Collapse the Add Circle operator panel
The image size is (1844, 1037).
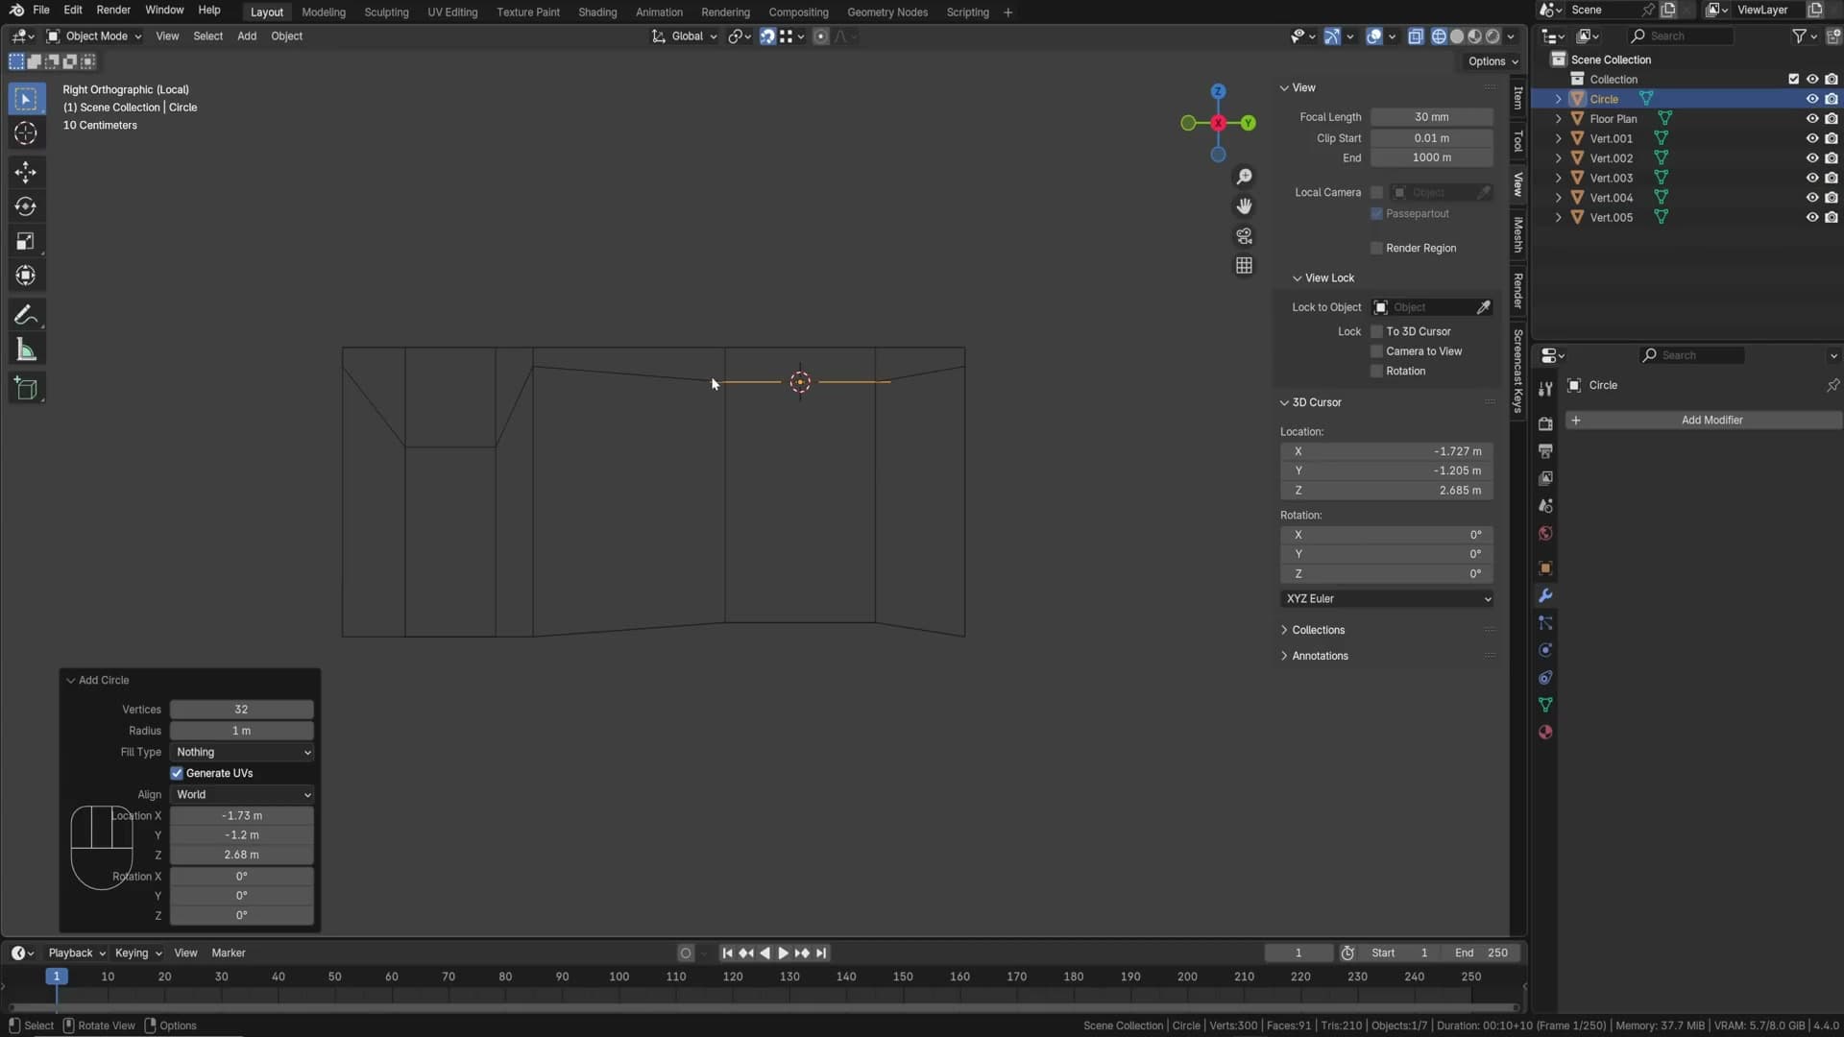pyautogui.click(x=70, y=681)
